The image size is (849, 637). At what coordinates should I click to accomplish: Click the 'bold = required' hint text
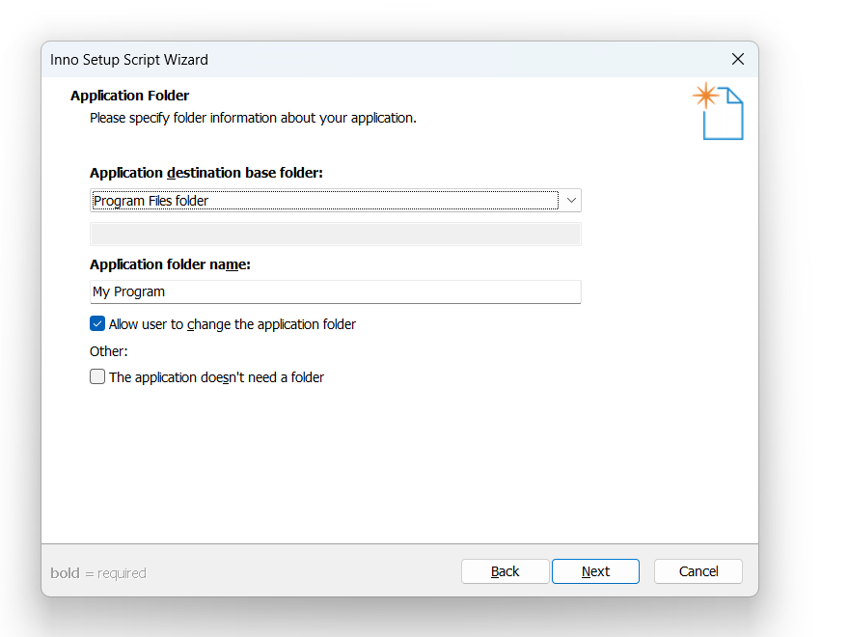(98, 573)
